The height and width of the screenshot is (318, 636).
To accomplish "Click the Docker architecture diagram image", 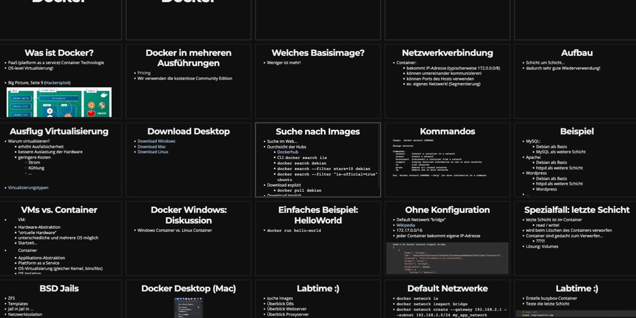I will pos(59,102).
